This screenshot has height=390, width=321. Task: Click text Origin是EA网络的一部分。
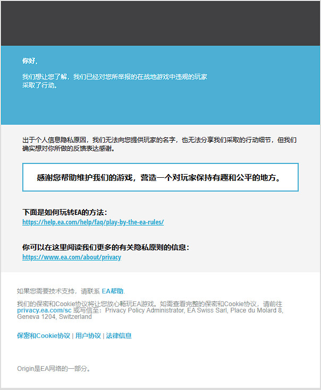click(54, 369)
